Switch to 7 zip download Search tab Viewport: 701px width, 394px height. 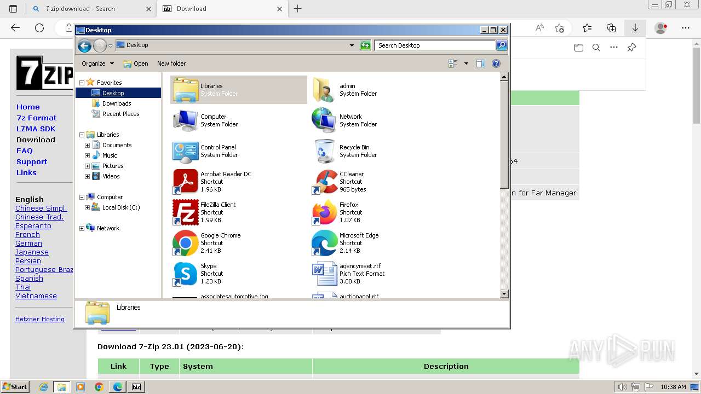(x=91, y=9)
